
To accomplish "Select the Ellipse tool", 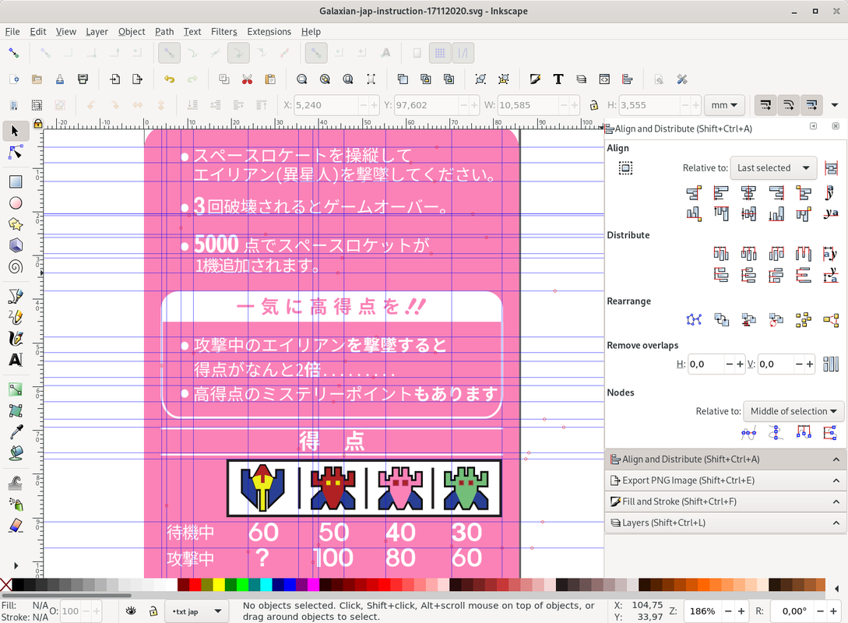I will 15,202.
